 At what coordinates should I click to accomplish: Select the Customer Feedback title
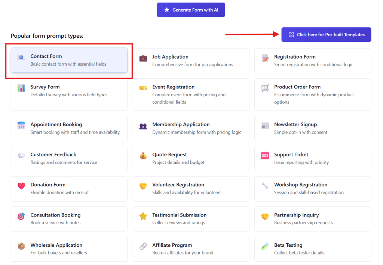click(x=53, y=155)
